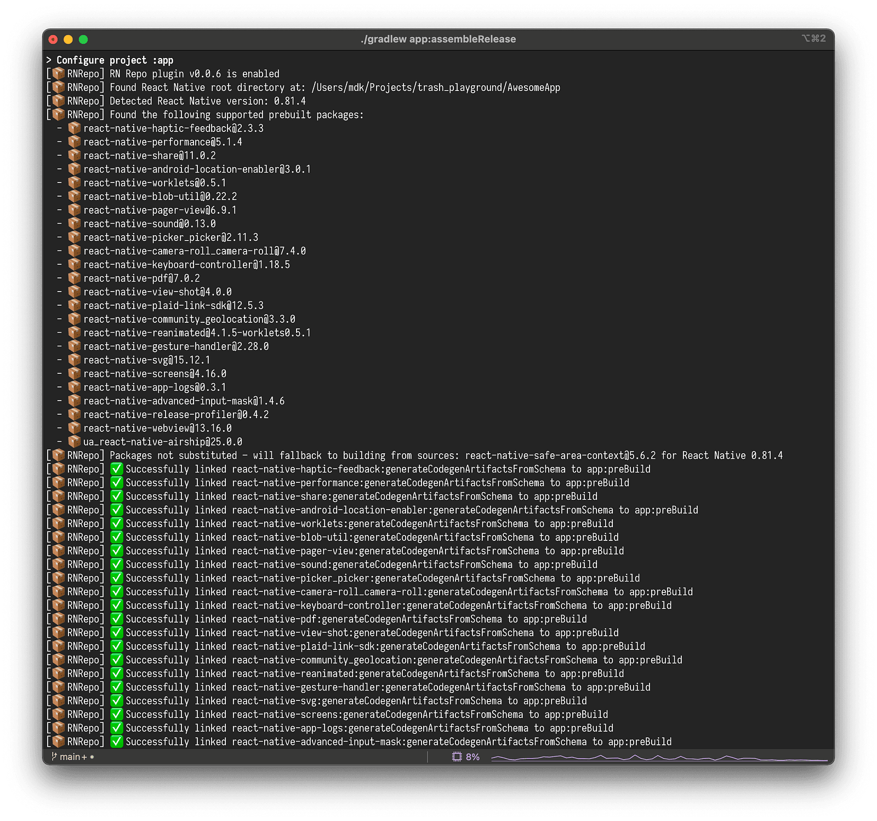Click the 'main+' git branch label
This screenshot has height=821, width=877.
73,757
